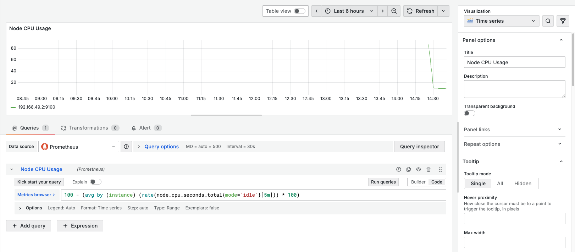The width and height of the screenshot is (575, 252).
Task: Set tooltip mode to Single
Action: coord(478,183)
